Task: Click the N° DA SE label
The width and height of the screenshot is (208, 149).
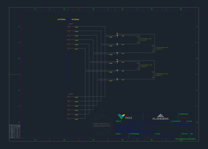Action: coord(189,121)
